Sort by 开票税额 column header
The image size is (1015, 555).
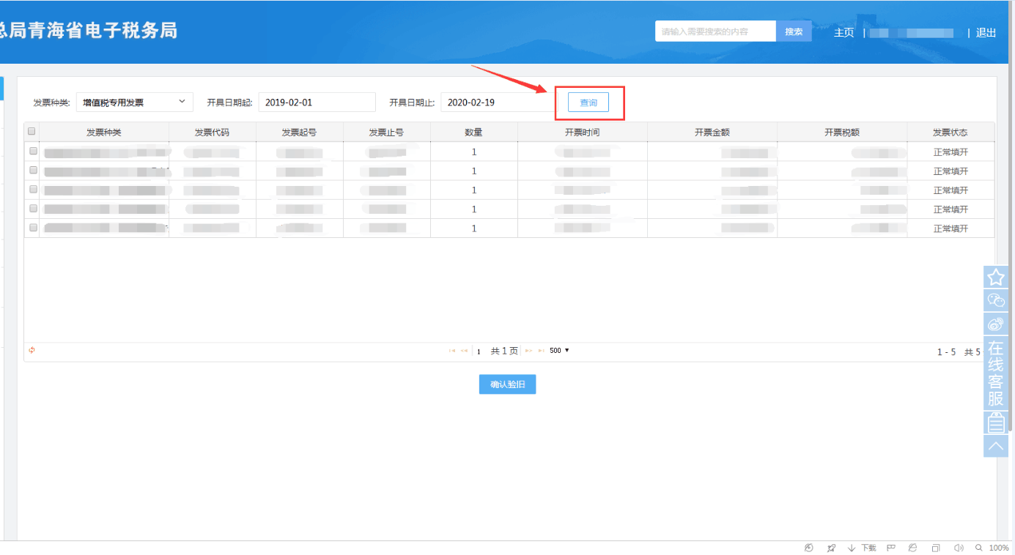click(x=842, y=133)
